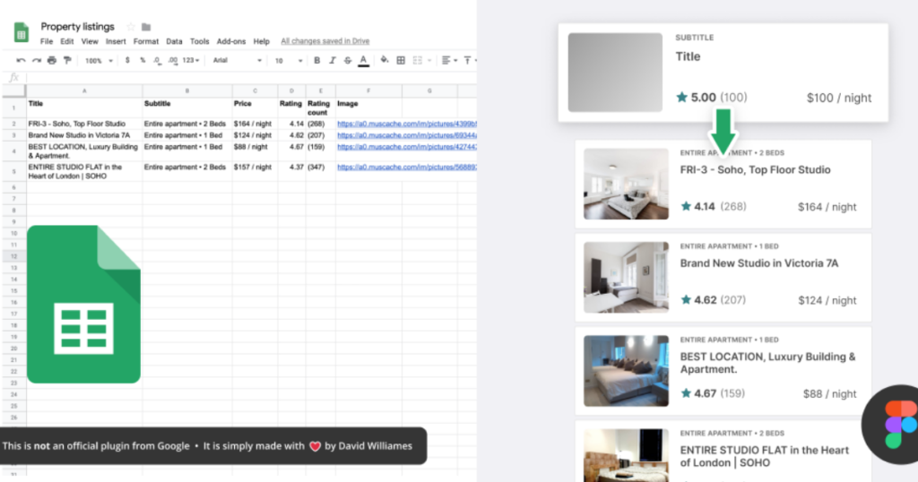Click the select-all corner box of the grid

14,90
